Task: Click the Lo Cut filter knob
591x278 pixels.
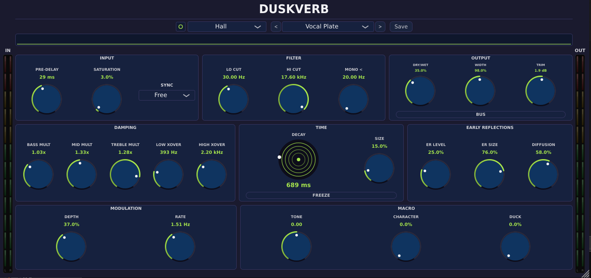Action: (234, 99)
